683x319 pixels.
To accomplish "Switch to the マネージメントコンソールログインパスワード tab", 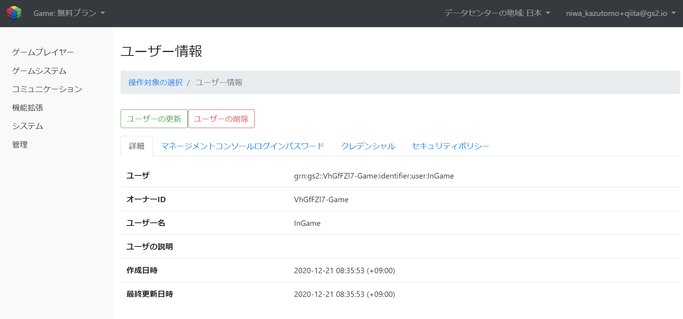I will [243, 146].
